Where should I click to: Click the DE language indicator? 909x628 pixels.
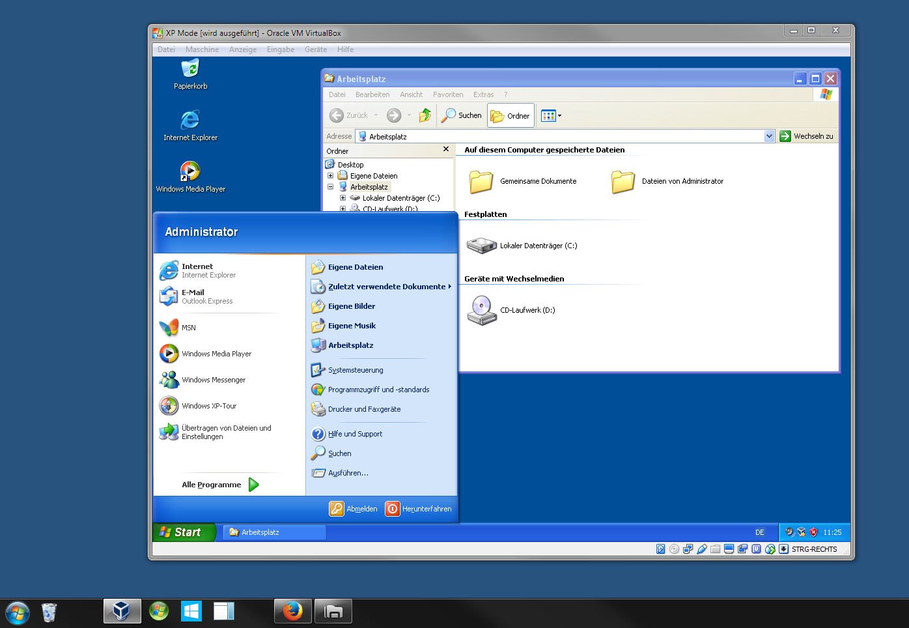759,532
